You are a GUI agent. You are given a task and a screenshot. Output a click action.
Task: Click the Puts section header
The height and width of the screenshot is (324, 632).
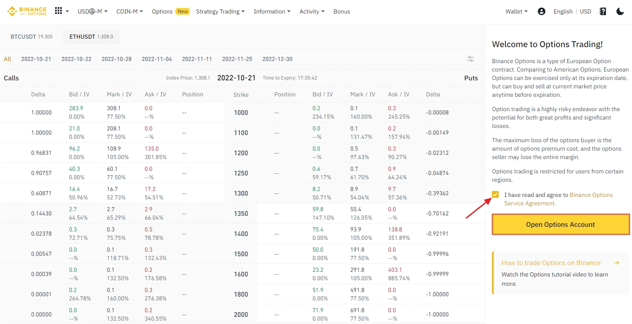[x=471, y=78]
